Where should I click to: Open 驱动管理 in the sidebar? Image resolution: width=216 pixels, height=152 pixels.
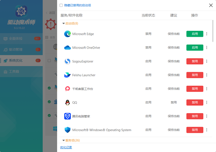(21, 50)
